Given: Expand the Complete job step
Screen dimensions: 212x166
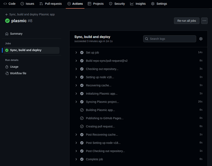Looking at the screenshot, I should click(76, 159).
